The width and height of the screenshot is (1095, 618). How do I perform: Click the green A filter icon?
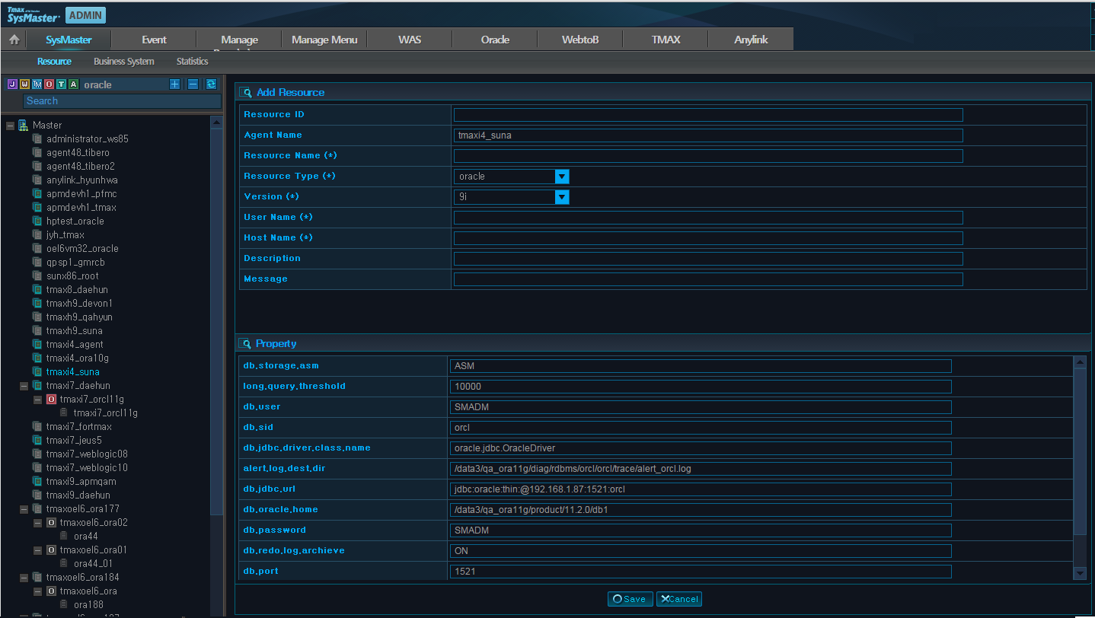click(x=73, y=84)
